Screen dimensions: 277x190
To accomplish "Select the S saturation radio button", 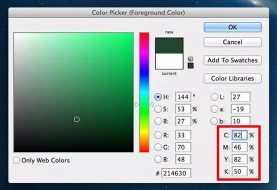I will coord(158,109).
